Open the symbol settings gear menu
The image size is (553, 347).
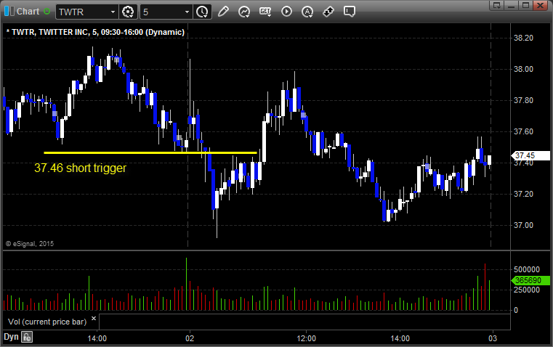(x=128, y=12)
